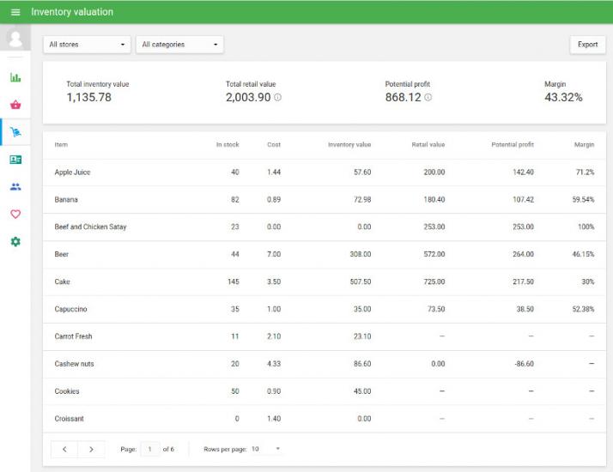Screen dimensions: 613x472
Task: Click info icon next to Potential profit
Action: [x=428, y=98]
